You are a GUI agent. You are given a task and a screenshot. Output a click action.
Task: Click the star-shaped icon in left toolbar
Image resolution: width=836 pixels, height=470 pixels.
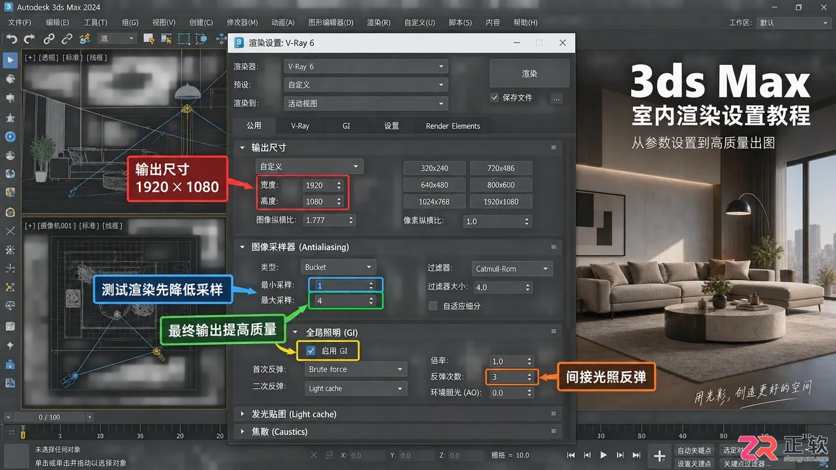10,118
